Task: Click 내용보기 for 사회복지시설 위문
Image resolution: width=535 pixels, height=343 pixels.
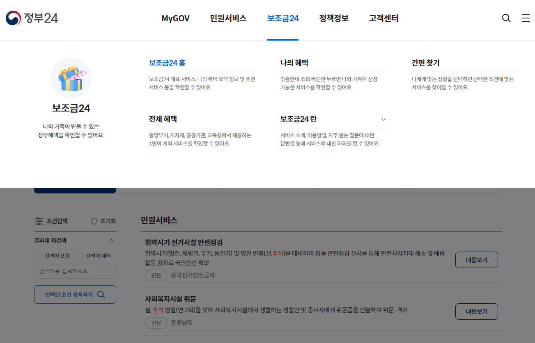Action: click(476, 311)
